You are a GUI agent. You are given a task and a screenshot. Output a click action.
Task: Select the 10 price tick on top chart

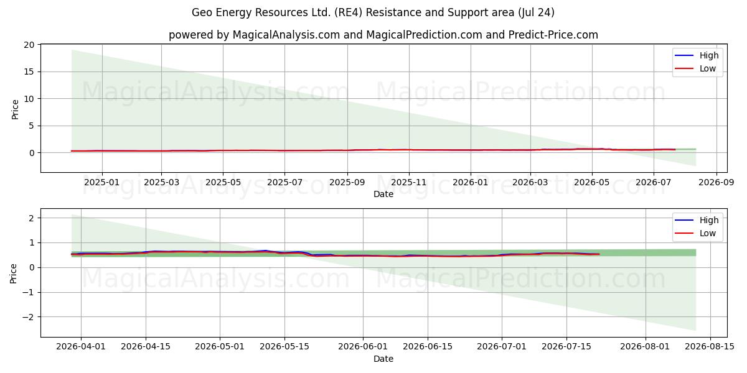pyautogui.click(x=29, y=99)
